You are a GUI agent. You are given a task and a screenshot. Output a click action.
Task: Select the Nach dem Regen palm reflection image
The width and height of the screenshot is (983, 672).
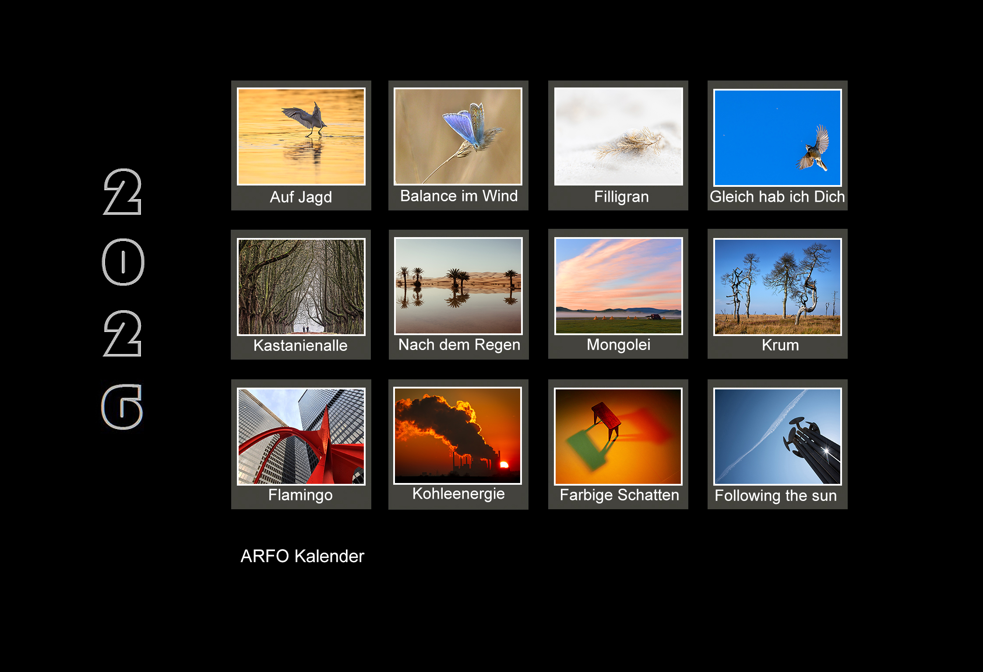click(458, 286)
